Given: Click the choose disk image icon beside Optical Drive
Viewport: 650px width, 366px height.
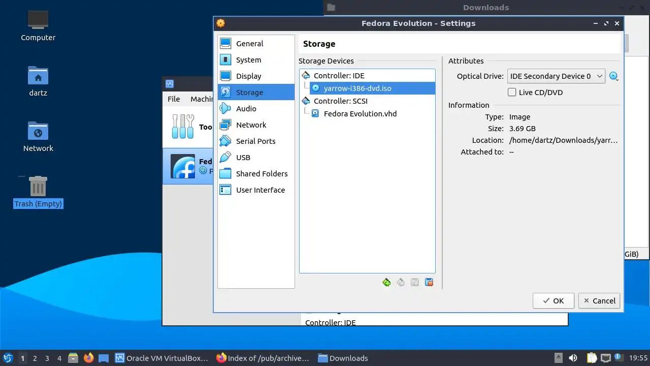Looking at the screenshot, I should coord(614,76).
